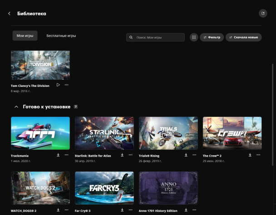This screenshot has height=215, width=276.
Task: Select the Мои игры tab
Action: tap(25, 36)
